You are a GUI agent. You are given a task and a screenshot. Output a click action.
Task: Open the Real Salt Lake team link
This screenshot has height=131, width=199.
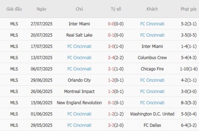click(x=79, y=35)
